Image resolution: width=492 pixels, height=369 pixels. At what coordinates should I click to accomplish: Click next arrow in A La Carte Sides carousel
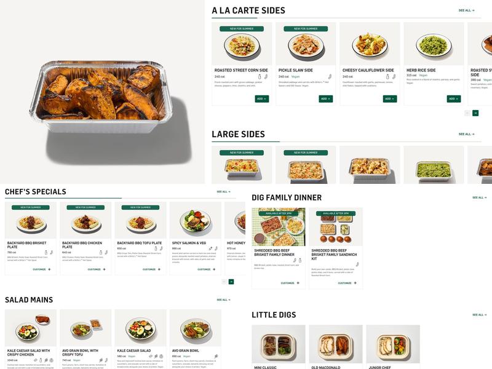[x=475, y=113]
